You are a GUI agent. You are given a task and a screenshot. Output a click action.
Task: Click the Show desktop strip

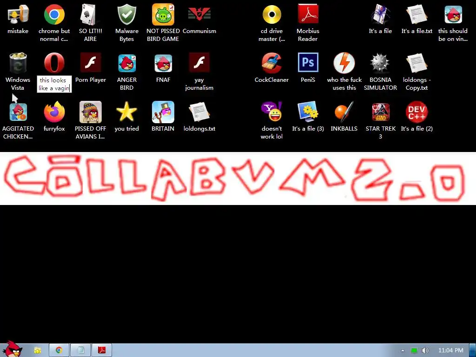click(x=473, y=350)
